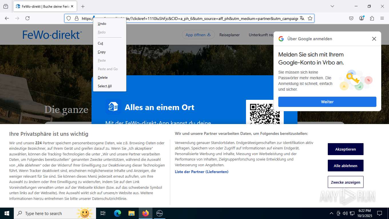Screen dimensions: 389x219
Task: Go back to the previous page
Action: coord(7,18)
